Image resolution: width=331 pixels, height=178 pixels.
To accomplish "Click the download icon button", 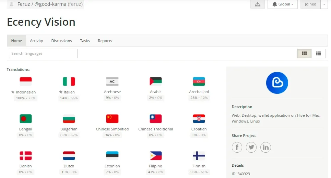I will pos(258,4).
